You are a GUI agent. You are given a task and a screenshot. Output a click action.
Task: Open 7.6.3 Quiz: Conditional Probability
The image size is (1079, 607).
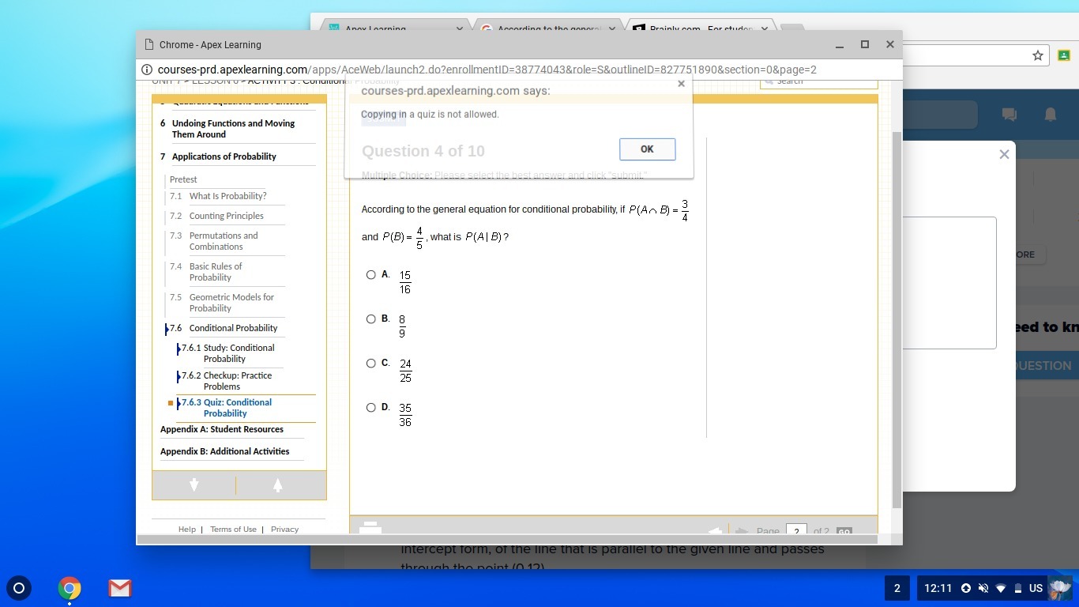[x=237, y=408]
